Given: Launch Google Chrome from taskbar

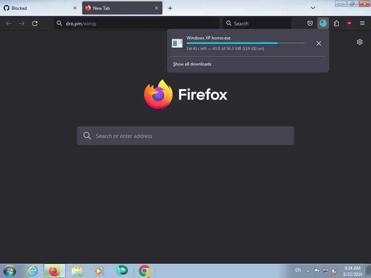Looking at the screenshot, I should point(144,271).
